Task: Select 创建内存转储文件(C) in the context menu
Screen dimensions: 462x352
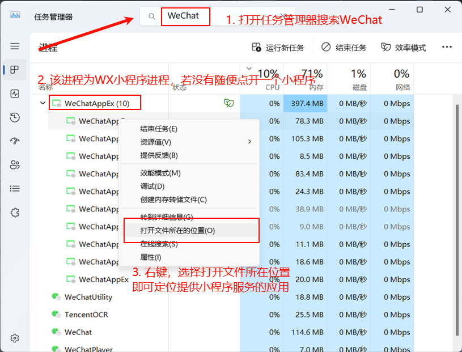Action: [x=189, y=200]
